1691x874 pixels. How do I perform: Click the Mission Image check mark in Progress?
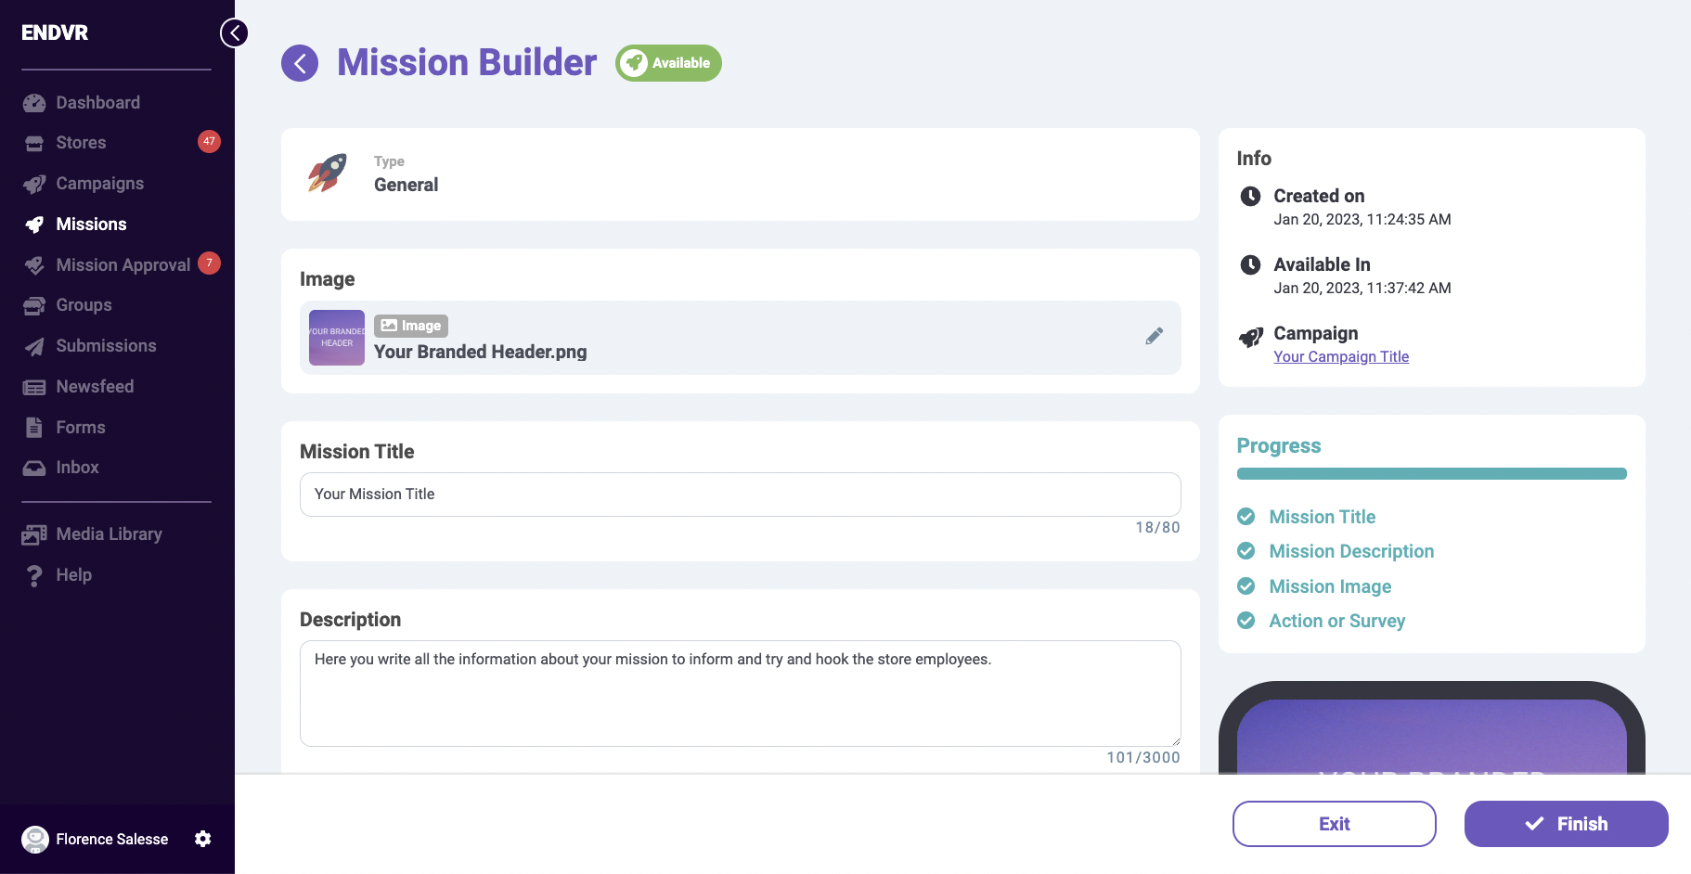coord(1246,586)
